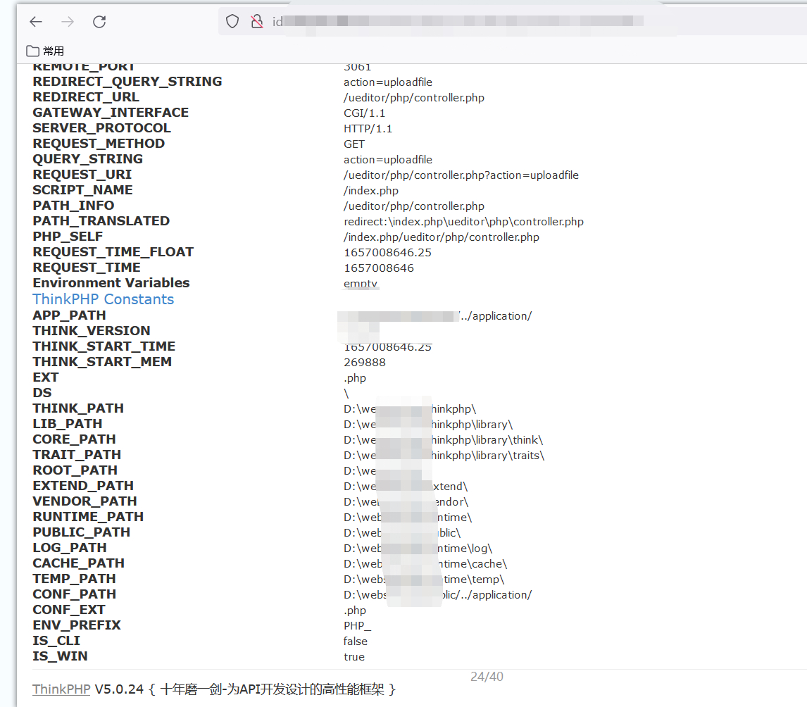Go back to the previous page

point(36,22)
